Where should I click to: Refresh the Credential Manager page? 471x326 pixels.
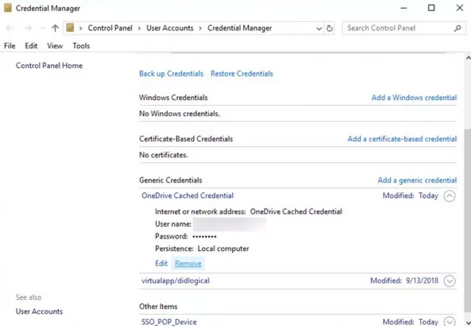point(329,28)
